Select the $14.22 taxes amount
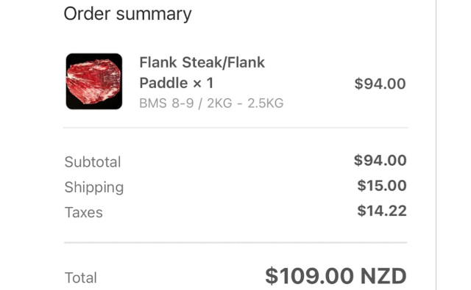Screen dimensions: 471x290 [x=382, y=211]
